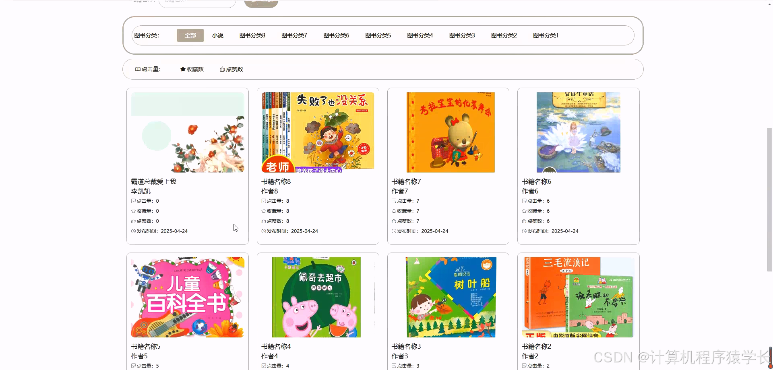
Task: Click 点击量 icon on 书籍名称2 card
Action: coord(524,366)
